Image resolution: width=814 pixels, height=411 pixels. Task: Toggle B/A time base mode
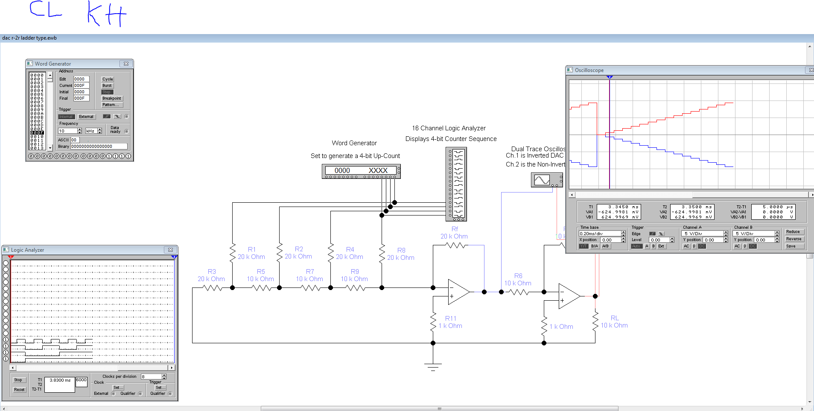pyautogui.click(x=594, y=246)
